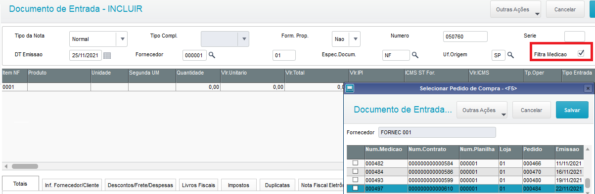
Task: Search Fornecedor with magnifier icon
Action: point(212,55)
